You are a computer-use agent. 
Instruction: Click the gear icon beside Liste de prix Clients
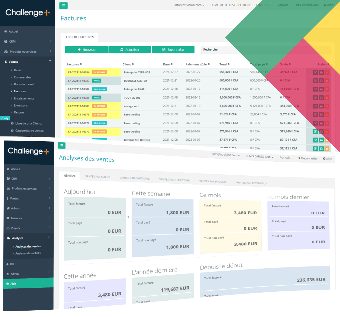click(12, 123)
